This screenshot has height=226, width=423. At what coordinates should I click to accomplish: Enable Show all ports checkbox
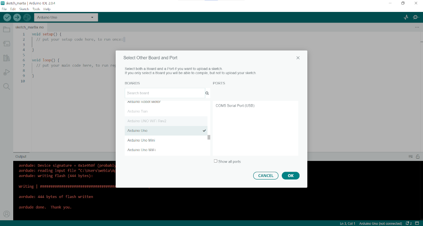point(216,161)
